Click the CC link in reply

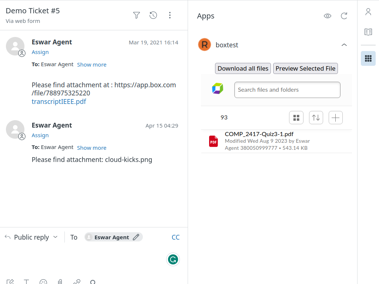[175, 237]
